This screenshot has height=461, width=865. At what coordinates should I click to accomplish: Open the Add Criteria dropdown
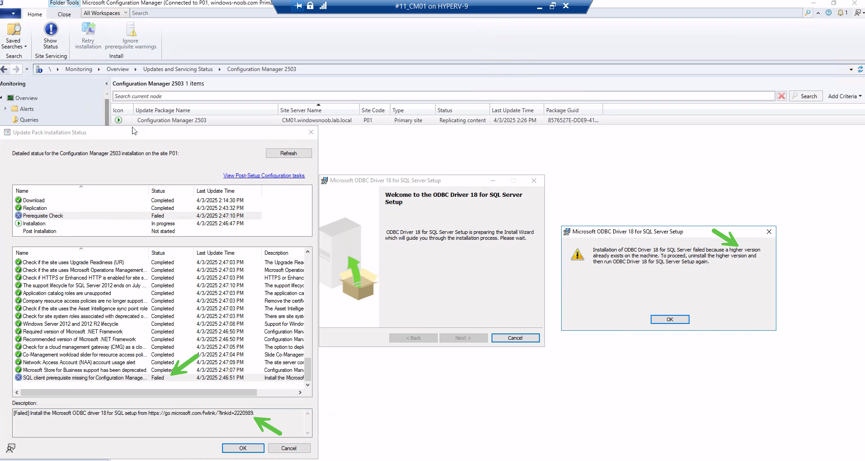pyautogui.click(x=845, y=96)
